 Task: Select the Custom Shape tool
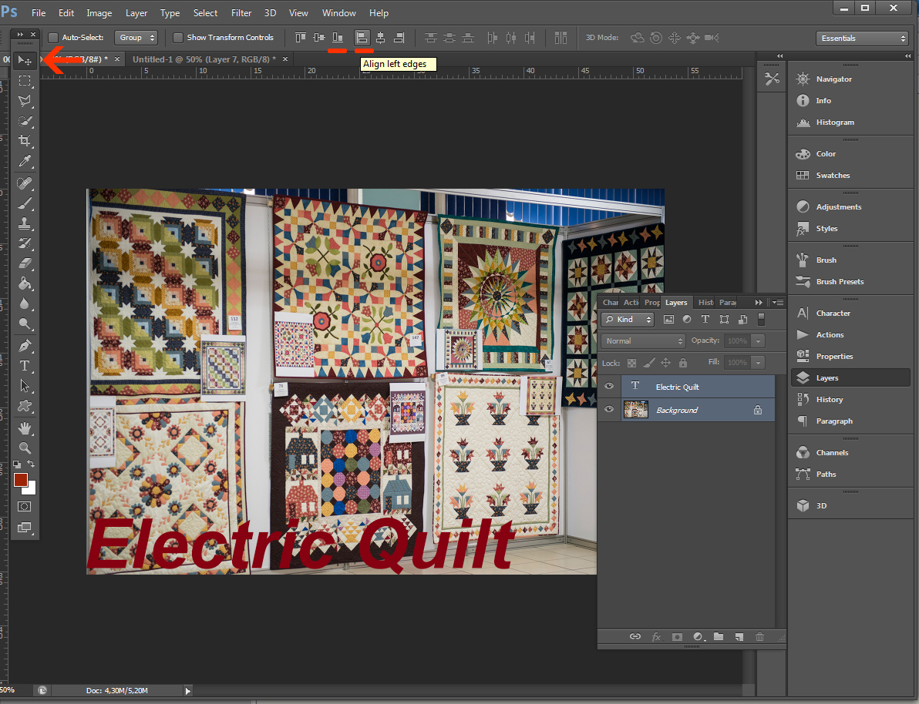click(x=25, y=406)
